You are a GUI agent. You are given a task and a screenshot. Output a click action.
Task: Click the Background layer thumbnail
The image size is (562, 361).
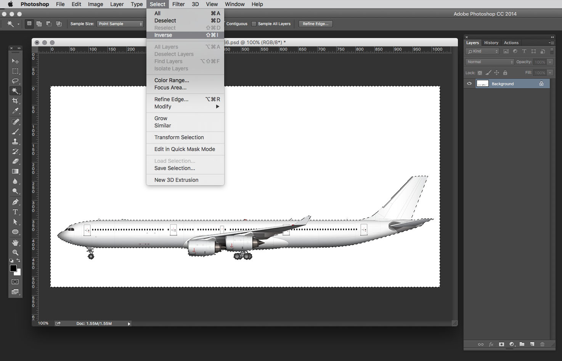point(482,84)
